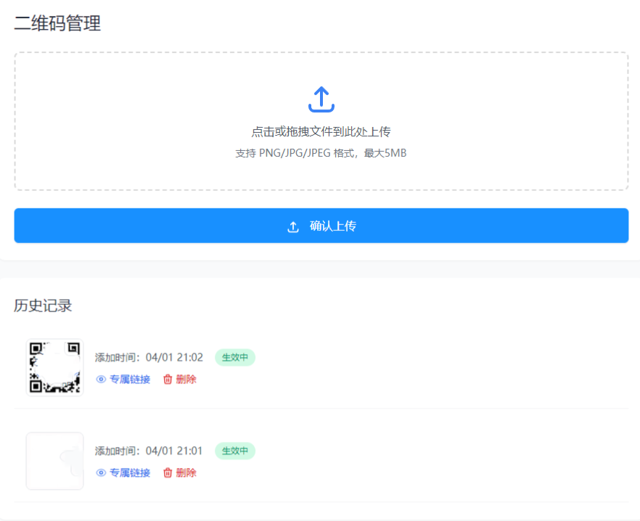Toggle the 生效中 status badge on second record

pyautogui.click(x=234, y=451)
